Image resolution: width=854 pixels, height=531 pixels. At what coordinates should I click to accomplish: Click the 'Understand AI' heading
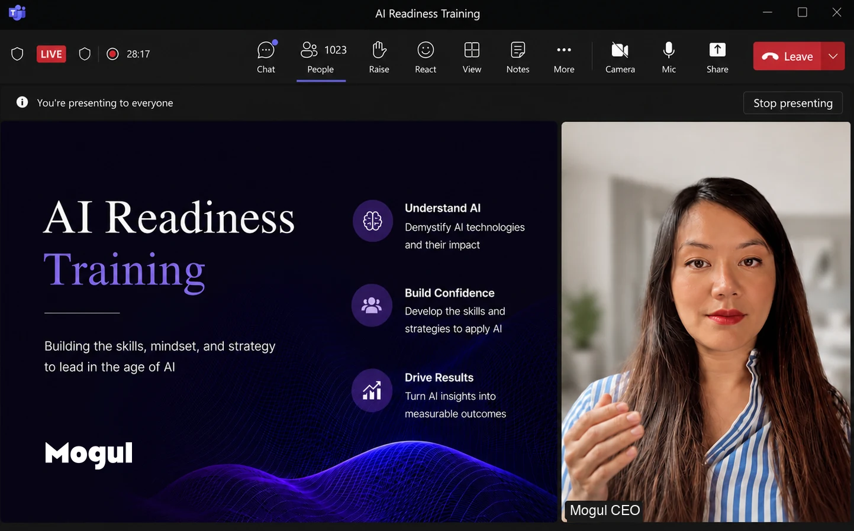pyautogui.click(x=443, y=208)
